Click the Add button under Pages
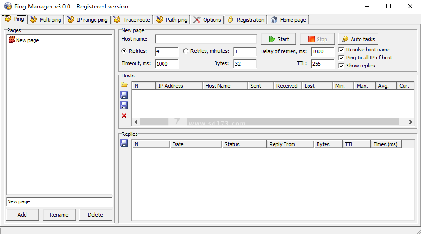The width and height of the screenshot is (421, 234). pyautogui.click(x=22, y=215)
